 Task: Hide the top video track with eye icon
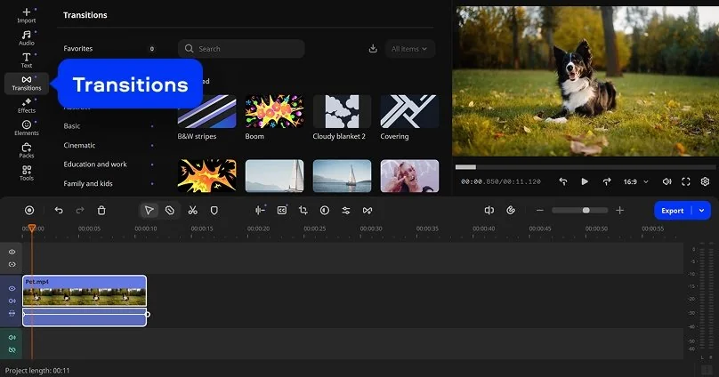point(12,253)
